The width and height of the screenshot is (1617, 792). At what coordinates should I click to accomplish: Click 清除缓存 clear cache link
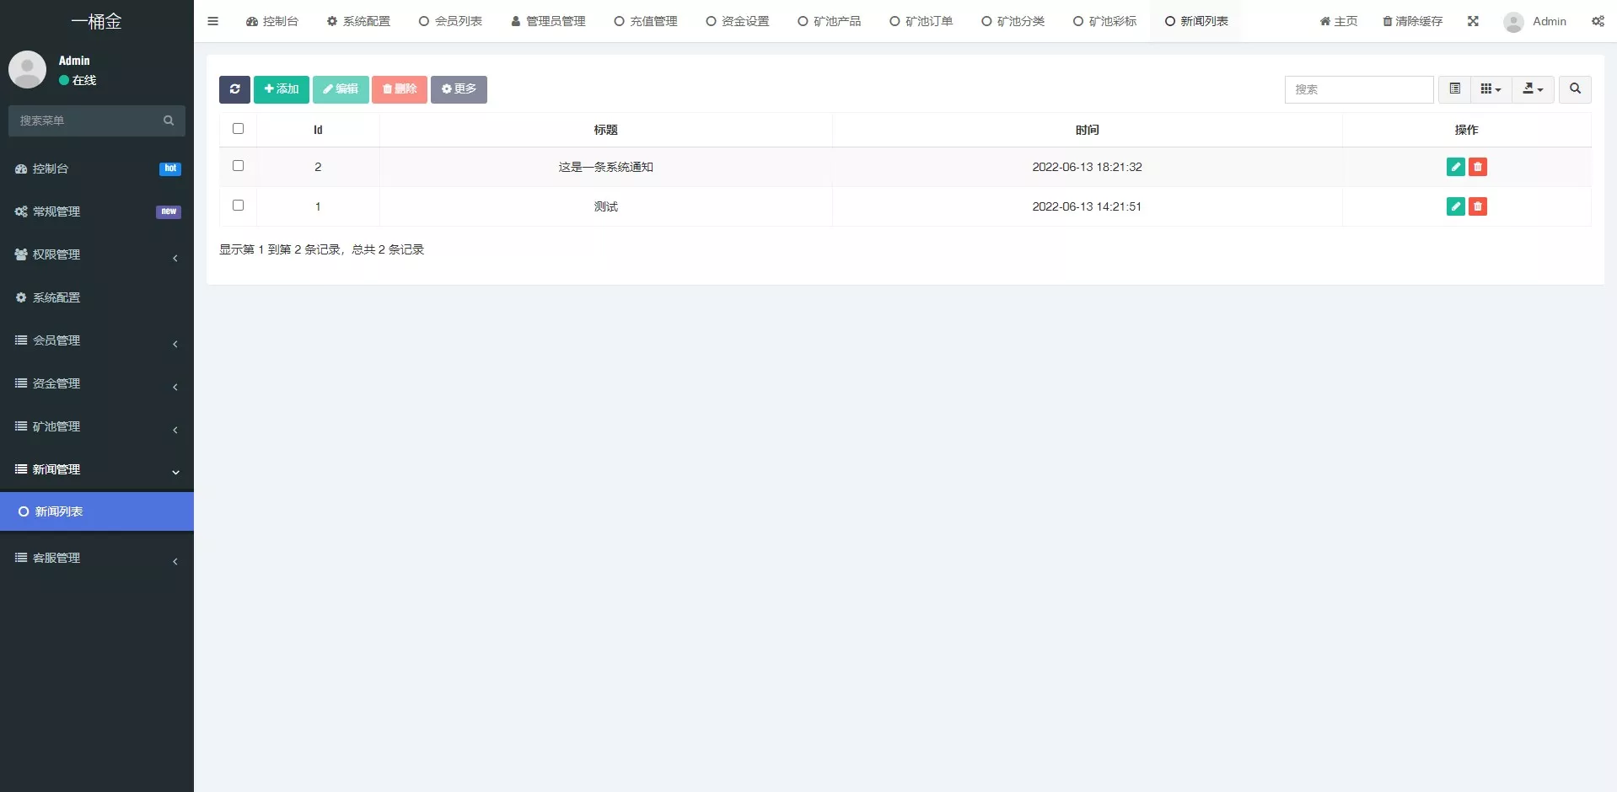point(1413,21)
